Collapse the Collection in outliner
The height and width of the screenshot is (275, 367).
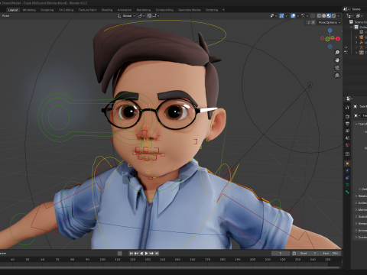point(351,27)
